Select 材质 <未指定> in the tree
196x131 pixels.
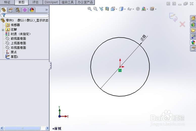[18, 34]
